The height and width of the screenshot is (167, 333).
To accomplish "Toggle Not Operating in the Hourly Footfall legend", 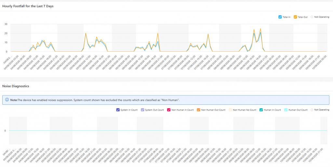I will (x=312, y=17).
